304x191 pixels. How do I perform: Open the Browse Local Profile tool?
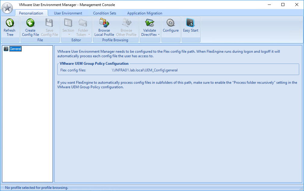104,23
